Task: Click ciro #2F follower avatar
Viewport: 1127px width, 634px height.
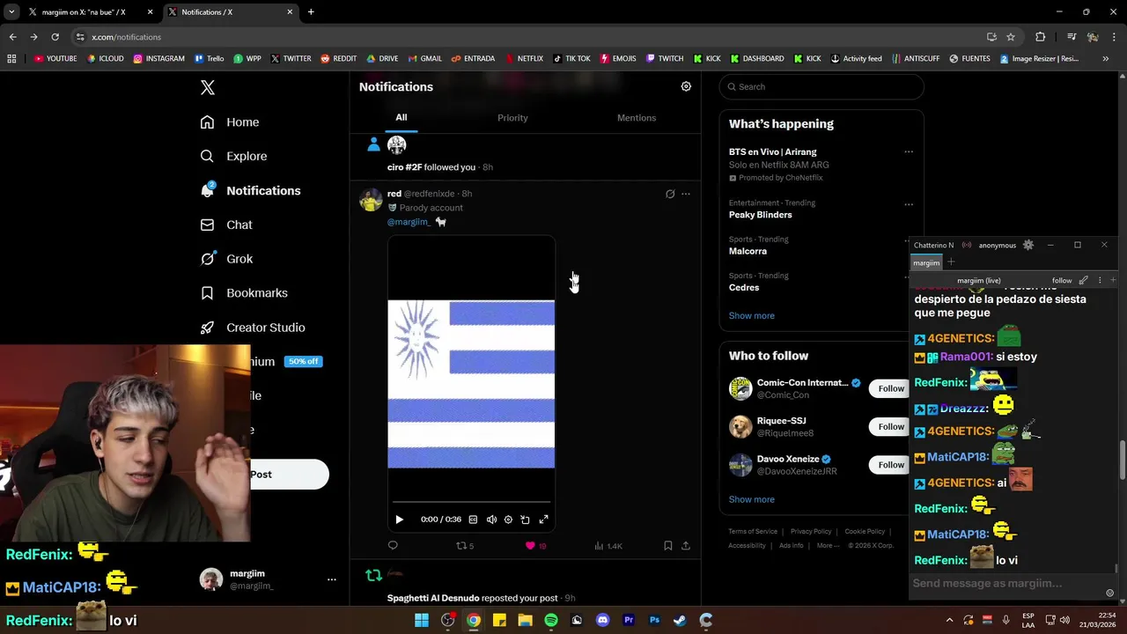Action: click(x=396, y=144)
